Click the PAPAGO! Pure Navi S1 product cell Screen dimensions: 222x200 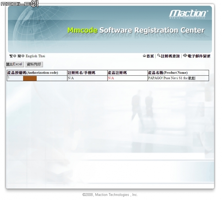[178, 78]
